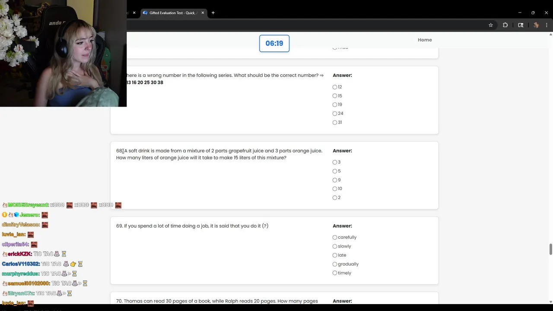Bookmark this page with the star icon
Screen dimensions: 553x311
491,25
